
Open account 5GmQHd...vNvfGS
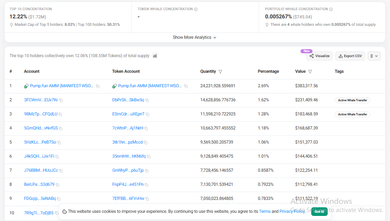point(41,128)
